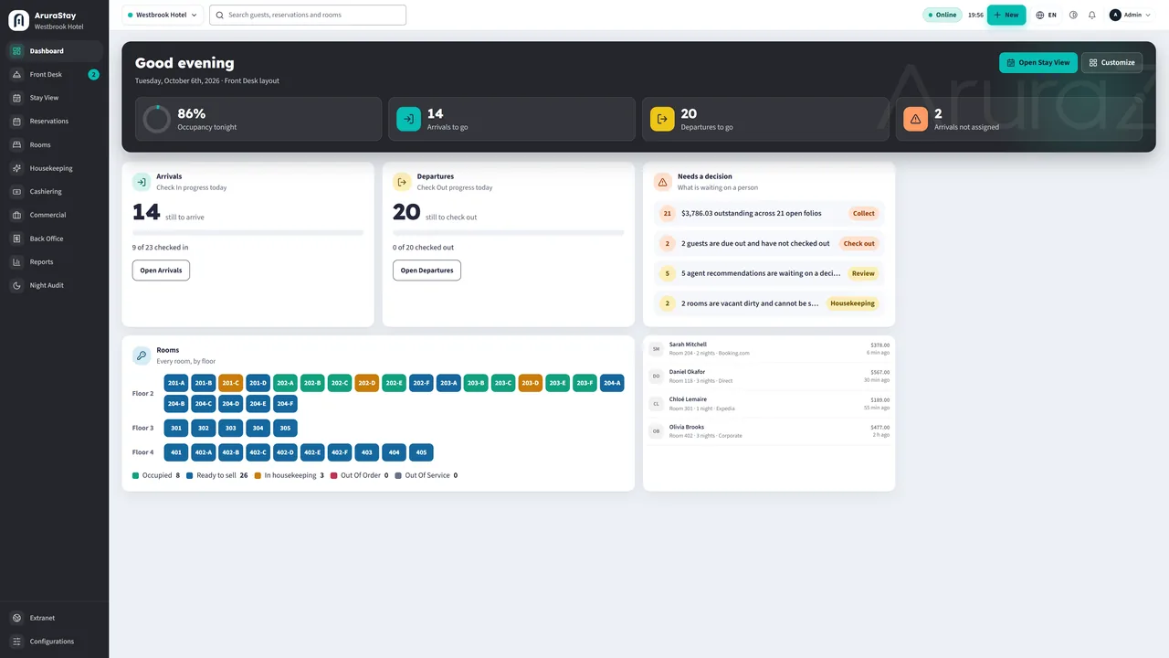Viewport: 1169px width, 658px height.
Task: Click the Night Audit moon icon
Action: [x=16, y=285]
